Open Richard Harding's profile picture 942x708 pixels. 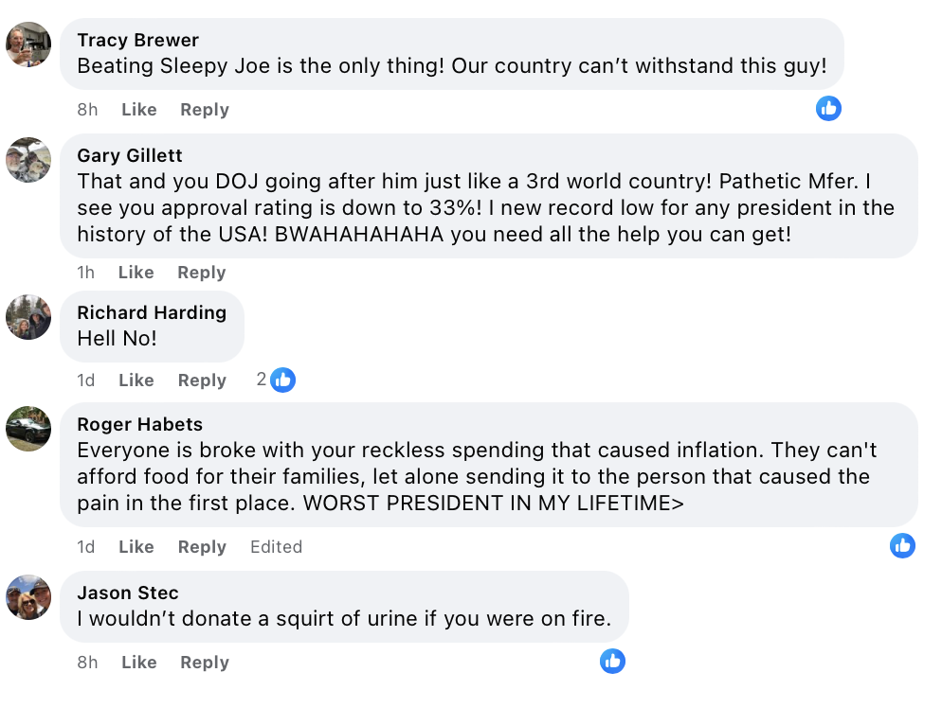click(28, 317)
